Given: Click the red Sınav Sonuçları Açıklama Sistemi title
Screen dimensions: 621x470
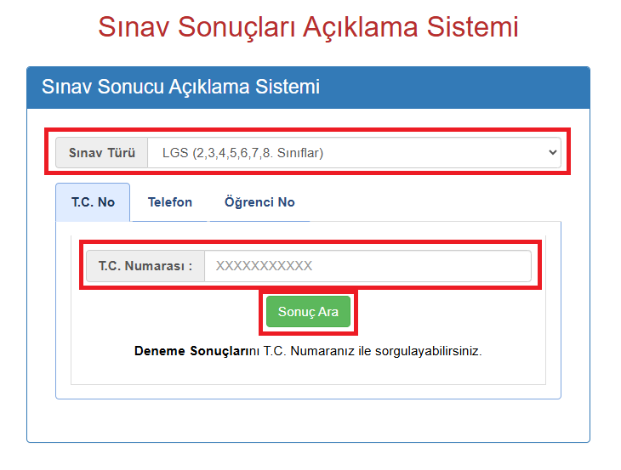Looking at the screenshot, I should (x=308, y=27).
